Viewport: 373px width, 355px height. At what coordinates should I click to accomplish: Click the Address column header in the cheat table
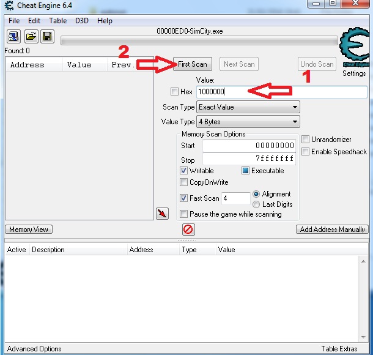[153, 250]
